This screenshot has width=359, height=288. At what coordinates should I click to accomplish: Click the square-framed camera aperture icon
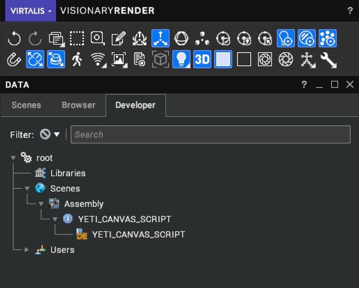pyautogui.click(x=265, y=59)
